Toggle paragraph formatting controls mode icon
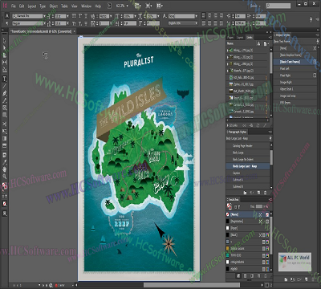Image resolution: width=321 pixels, height=289 pixels. pos(7,23)
